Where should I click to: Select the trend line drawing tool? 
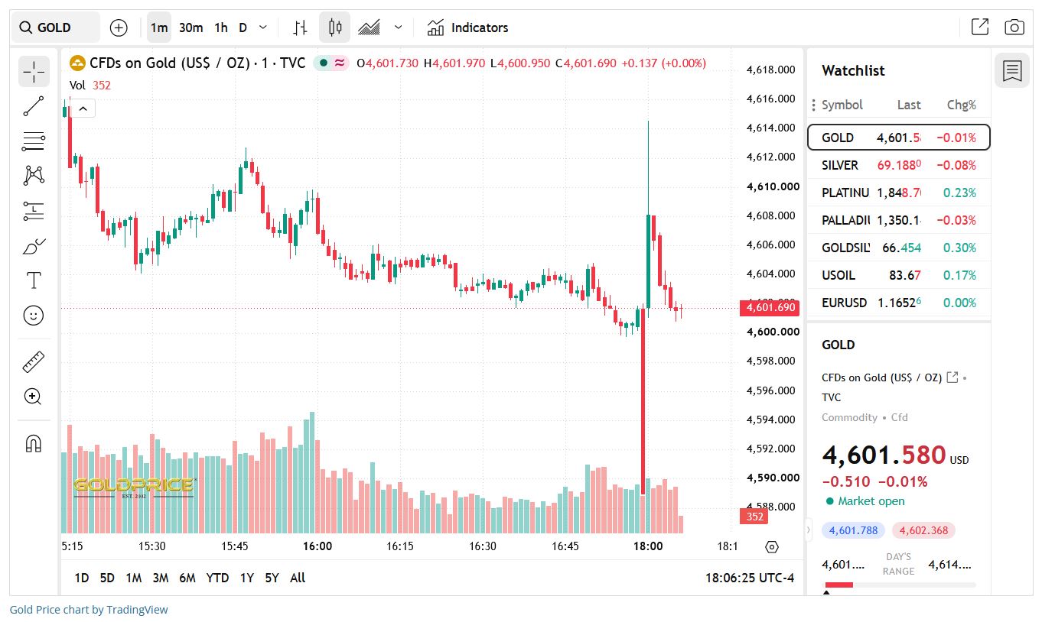click(x=34, y=106)
